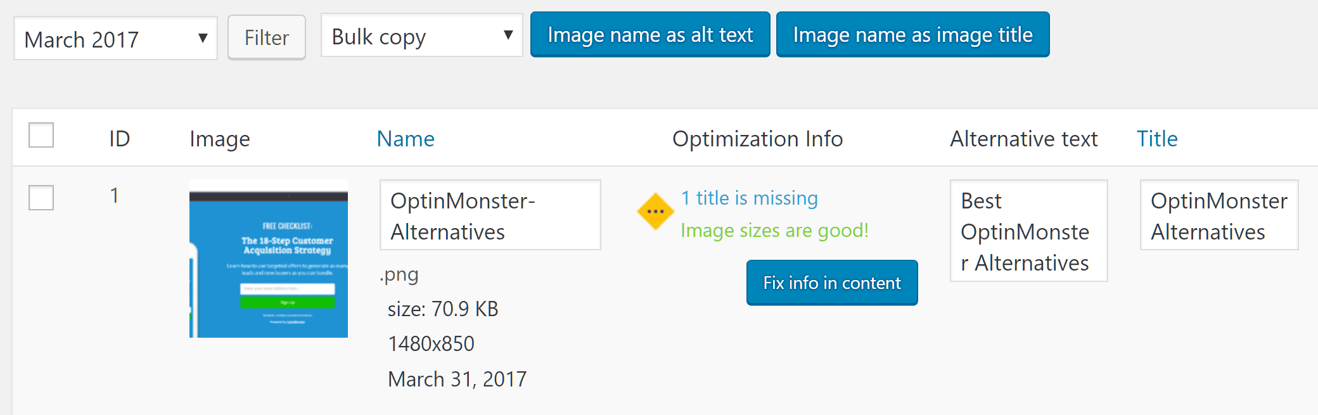Image resolution: width=1318 pixels, height=415 pixels.
Task: Open the OptinMonster-Alternatives image thumbnail
Action: [269, 259]
